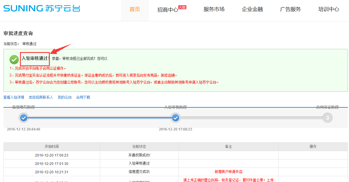Click the 2016-12-20 10:21:31 table cell
This screenshot has width=349, height=182.
pos(52,172)
